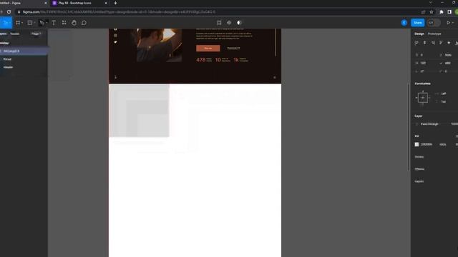Image resolution: width=458 pixels, height=257 pixels.
Task: Select the Pen tool
Action: tap(42, 23)
